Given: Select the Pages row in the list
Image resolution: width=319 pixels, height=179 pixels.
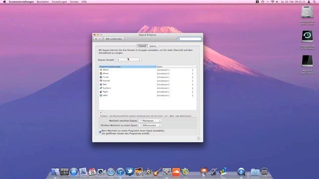Looking at the screenshot, I should [x=148, y=91].
